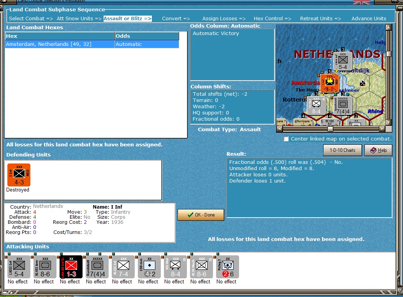This screenshot has width=403, height=297.
Task: Click the Hurricane aircraft counter on the map
Action: point(303,121)
